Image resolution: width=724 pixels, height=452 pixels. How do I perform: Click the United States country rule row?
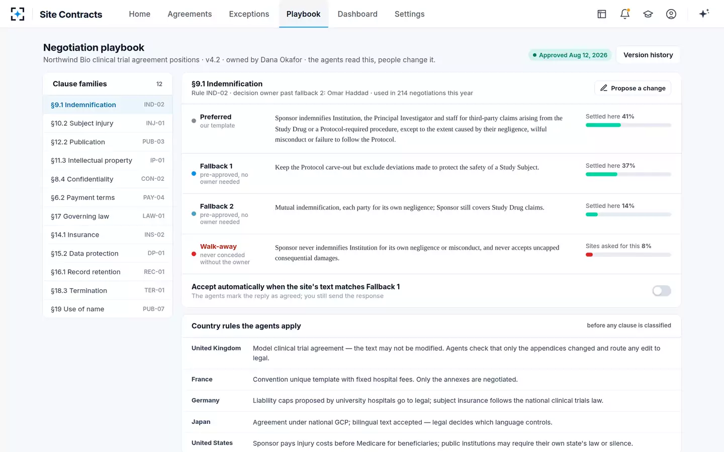point(431,443)
